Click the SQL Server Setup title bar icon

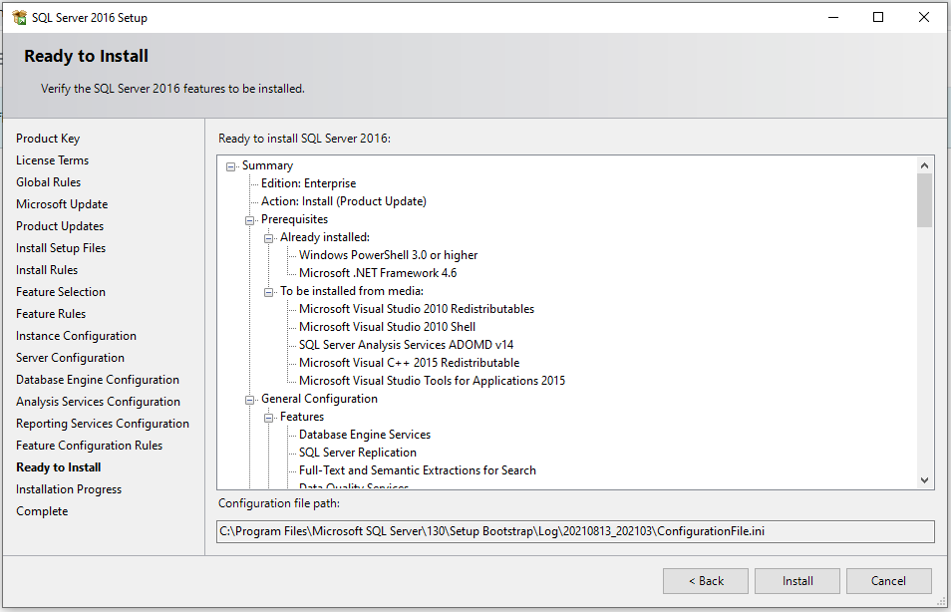(19, 18)
